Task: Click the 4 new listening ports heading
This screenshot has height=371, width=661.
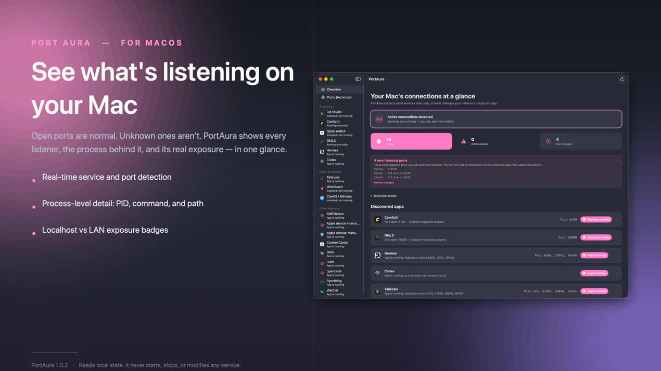Action: (391, 161)
